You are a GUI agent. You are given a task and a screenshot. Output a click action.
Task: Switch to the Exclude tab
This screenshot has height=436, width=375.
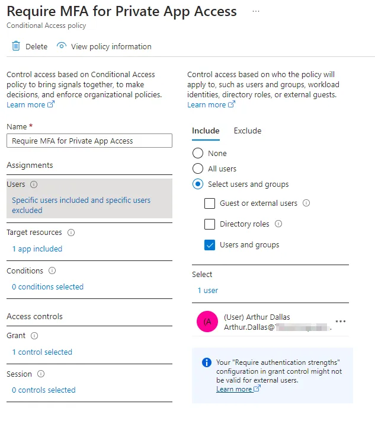coord(248,131)
